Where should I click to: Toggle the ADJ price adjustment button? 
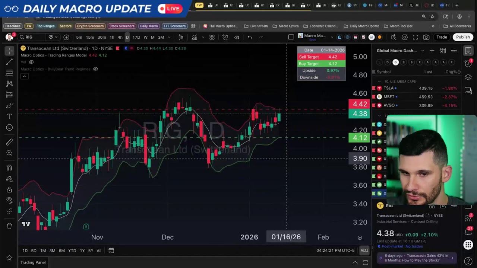364,251
